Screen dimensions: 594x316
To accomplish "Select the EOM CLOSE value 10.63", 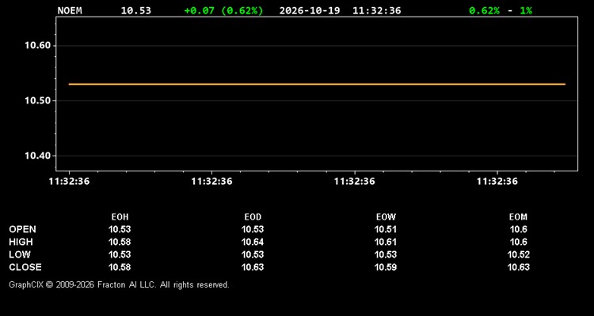I will (x=518, y=267).
